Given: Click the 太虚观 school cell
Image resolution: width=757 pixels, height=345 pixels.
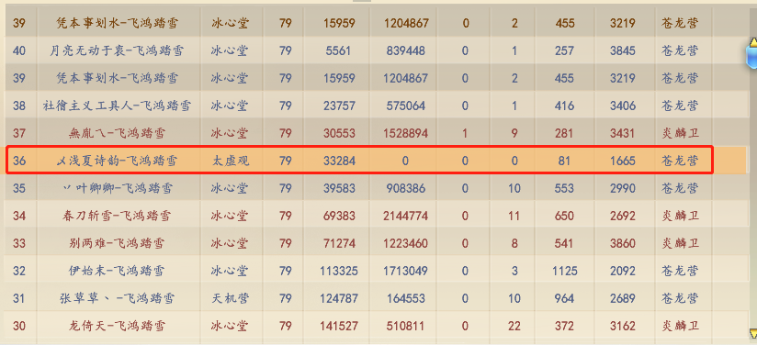Looking at the screenshot, I should coord(231,161).
